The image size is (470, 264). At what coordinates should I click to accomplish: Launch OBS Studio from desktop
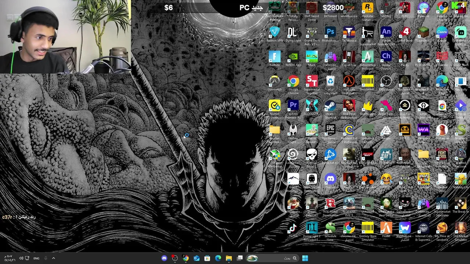(386, 84)
